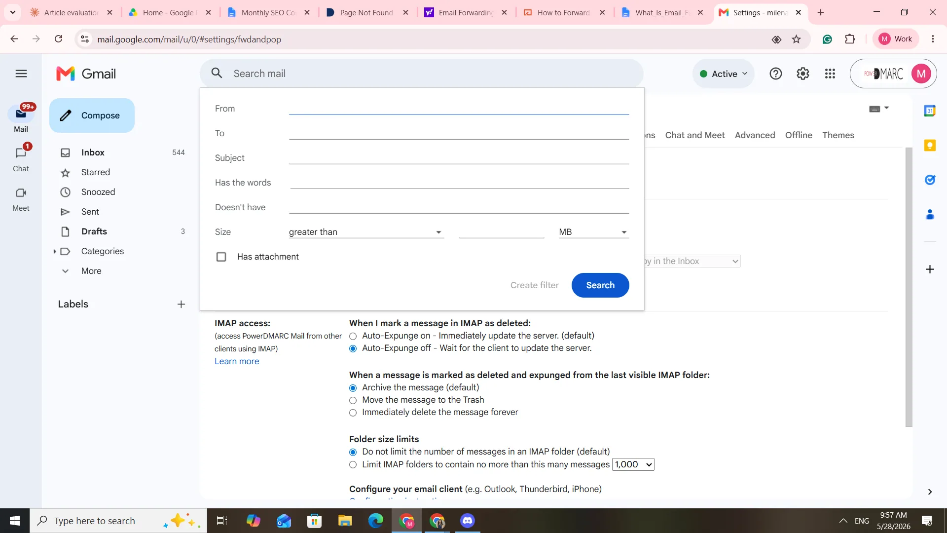Screen dimensions: 947x533
Task: Open Chat section in left rail
Action: pyautogui.click(x=21, y=158)
